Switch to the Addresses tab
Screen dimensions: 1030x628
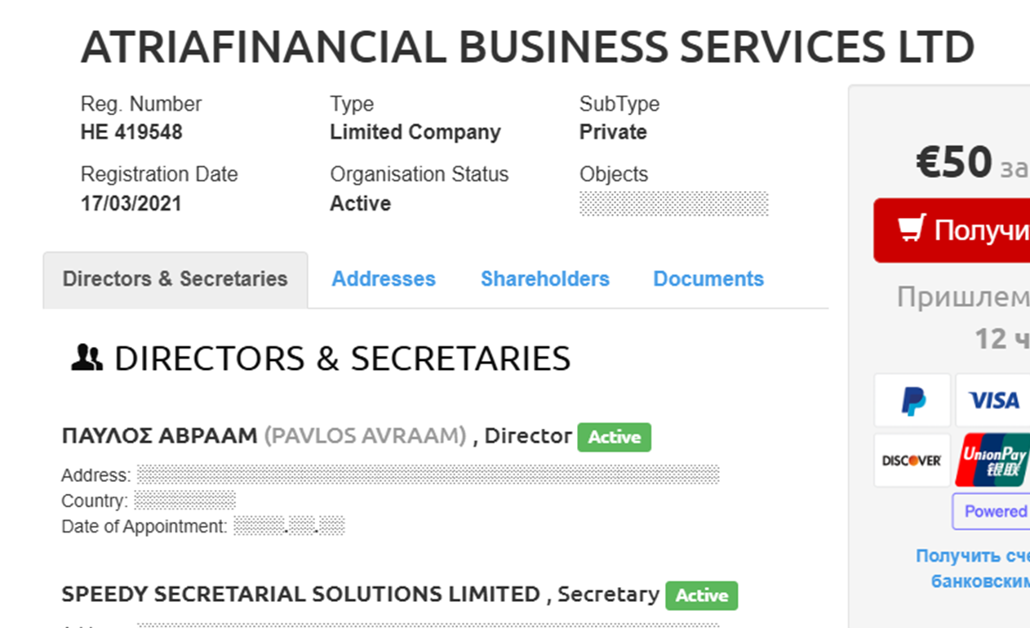click(x=384, y=279)
